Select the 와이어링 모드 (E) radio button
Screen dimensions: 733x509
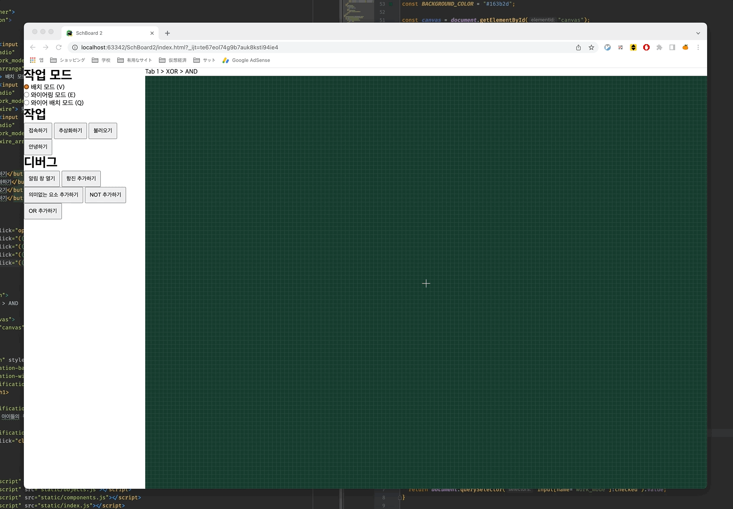pos(27,95)
